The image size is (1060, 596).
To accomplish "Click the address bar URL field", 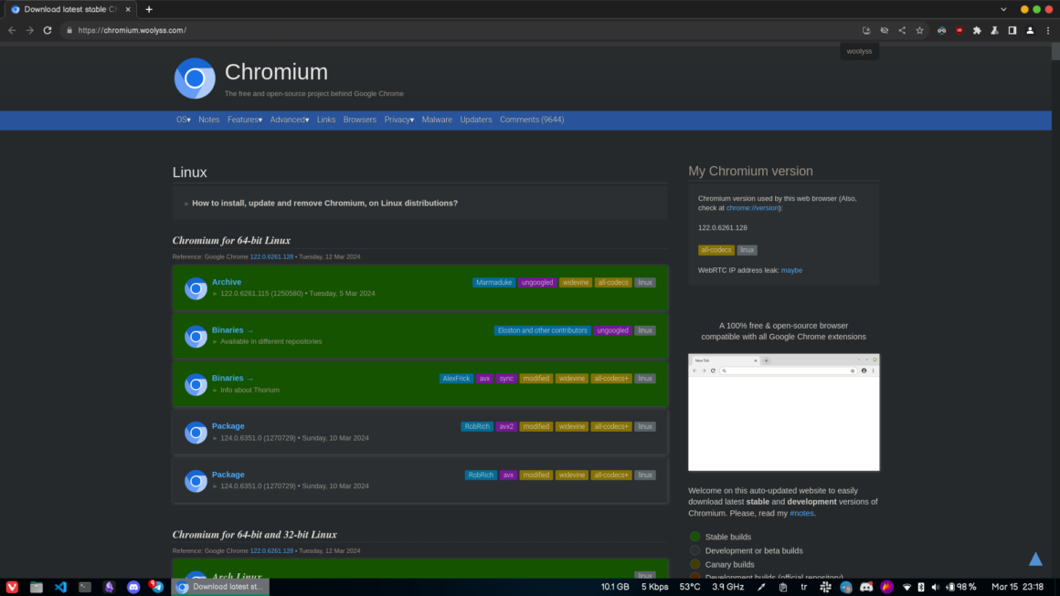I will (460, 30).
